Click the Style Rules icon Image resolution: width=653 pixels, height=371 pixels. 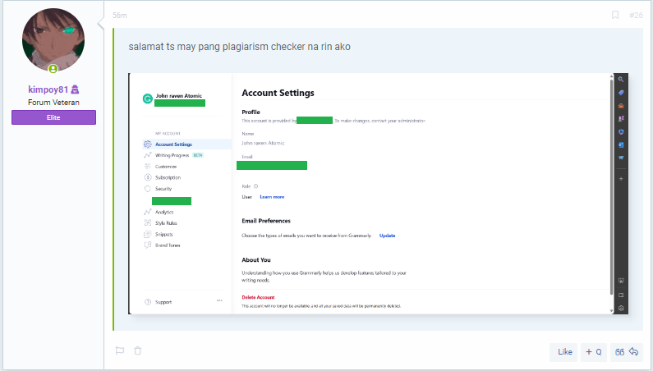point(147,223)
